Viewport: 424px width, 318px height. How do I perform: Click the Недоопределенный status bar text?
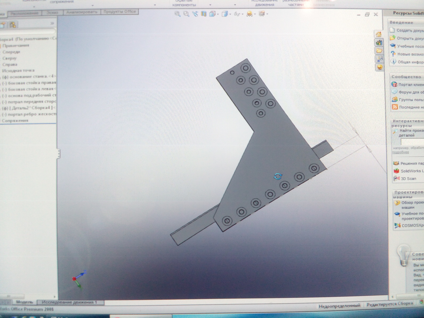[x=339, y=306]
